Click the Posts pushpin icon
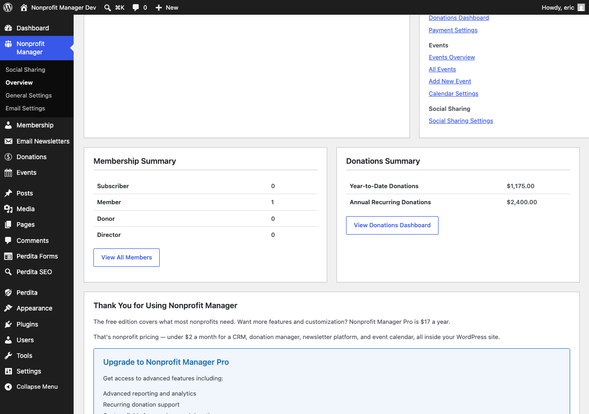 (8, 193)
